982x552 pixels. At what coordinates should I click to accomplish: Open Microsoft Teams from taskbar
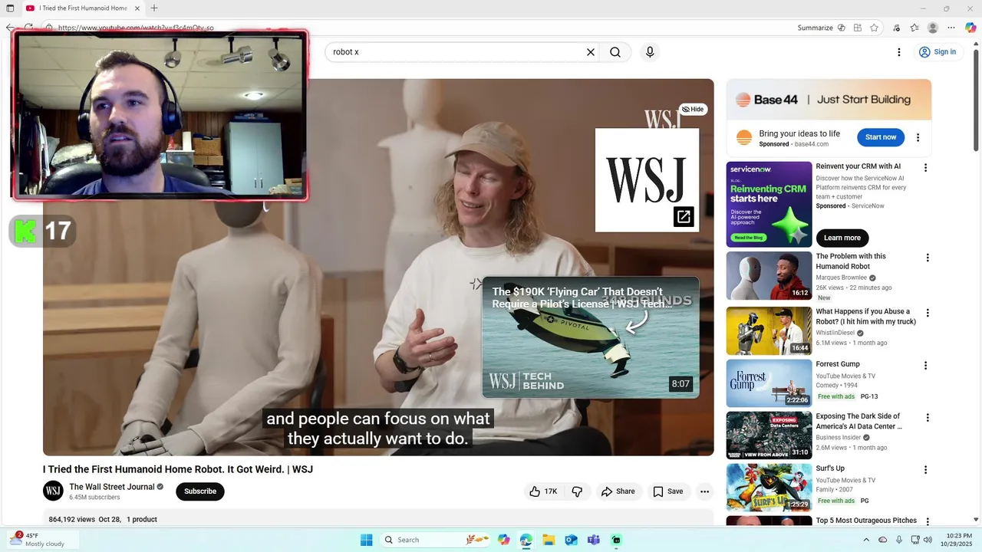click(593, 540)
